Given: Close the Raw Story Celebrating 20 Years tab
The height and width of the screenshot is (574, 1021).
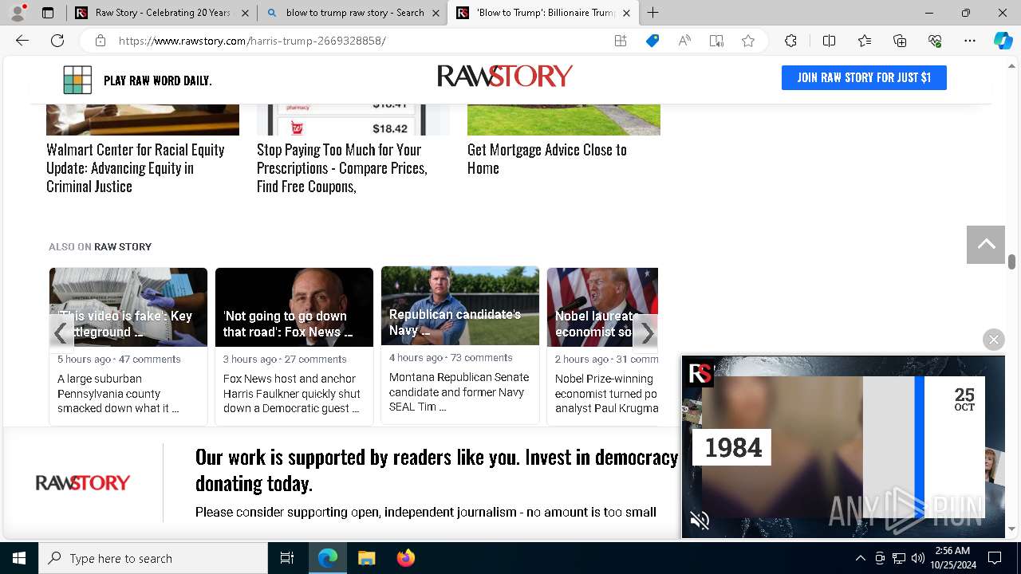Looking at the screenshot, I should pyautogui.click(x=245, y=13).
